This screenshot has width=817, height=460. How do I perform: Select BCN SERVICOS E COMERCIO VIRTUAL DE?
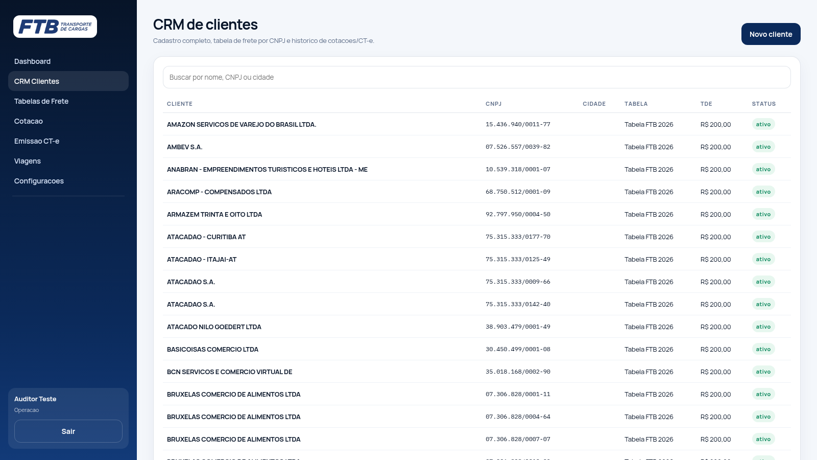tap(477, 372)
